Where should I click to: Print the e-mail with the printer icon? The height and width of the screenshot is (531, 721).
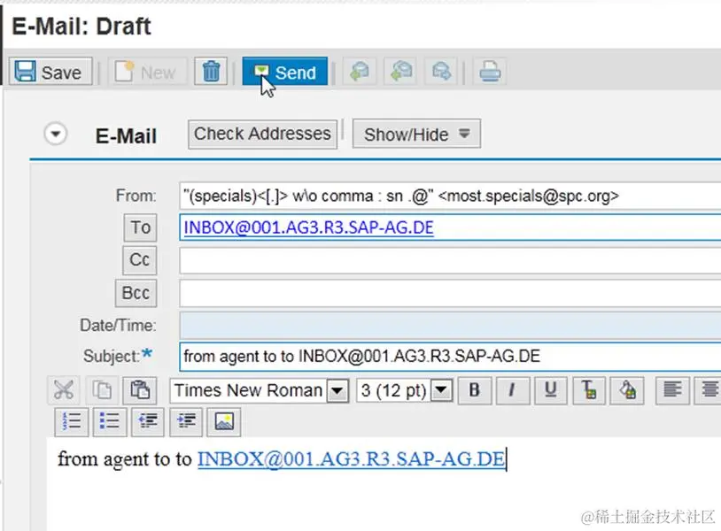490,71
